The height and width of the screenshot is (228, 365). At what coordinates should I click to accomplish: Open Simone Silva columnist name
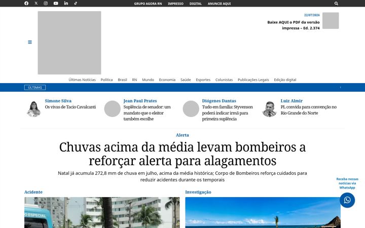coord(58,101)
